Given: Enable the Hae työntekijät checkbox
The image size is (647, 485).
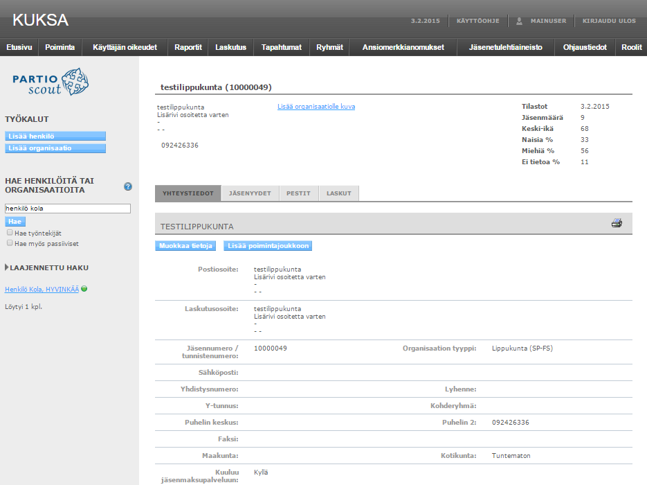Looking at the screenshot, I should tap(10, 233).
